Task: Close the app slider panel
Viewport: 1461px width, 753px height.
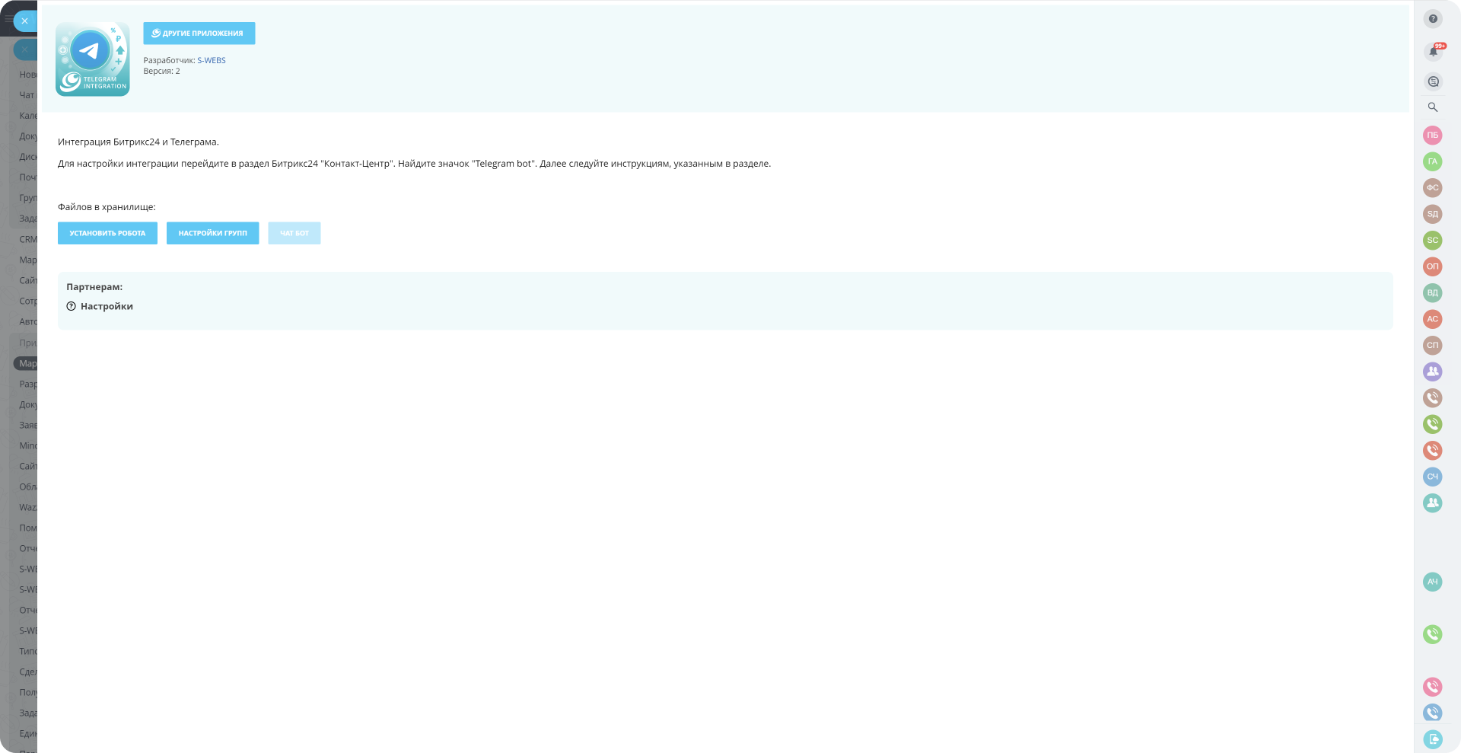Action: click(25, 21)
